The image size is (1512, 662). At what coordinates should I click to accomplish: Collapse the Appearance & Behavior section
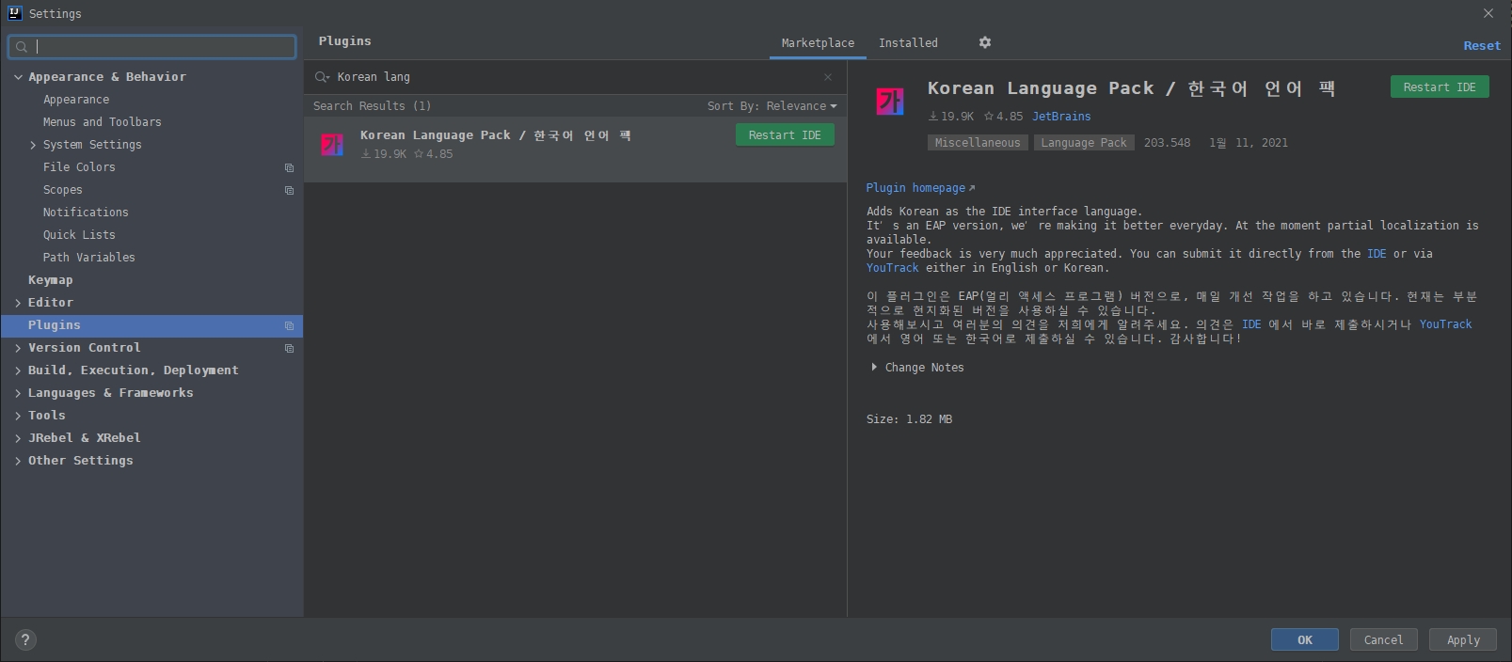[18, 77]
